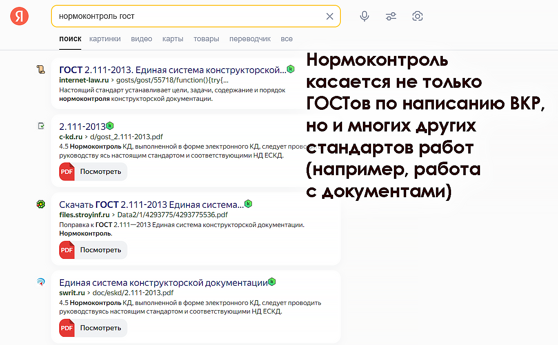Click path gosts/gost/55718/function(){try{...

pyautogui.click(x=172, y=80)
